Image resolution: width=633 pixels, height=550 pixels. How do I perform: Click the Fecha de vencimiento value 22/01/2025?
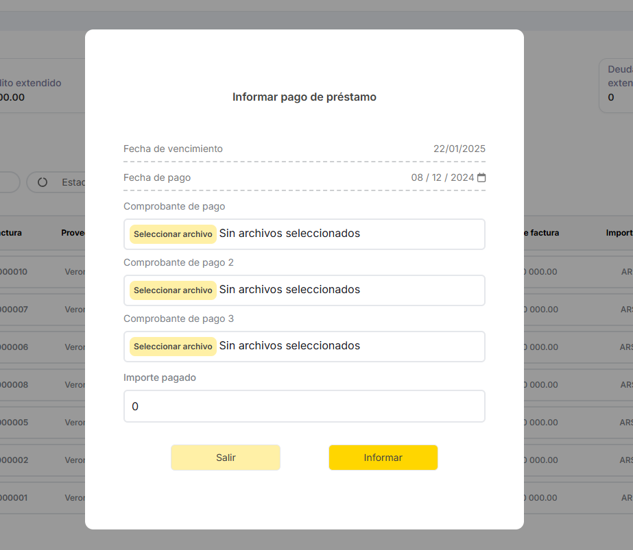[x=459, y=149]
